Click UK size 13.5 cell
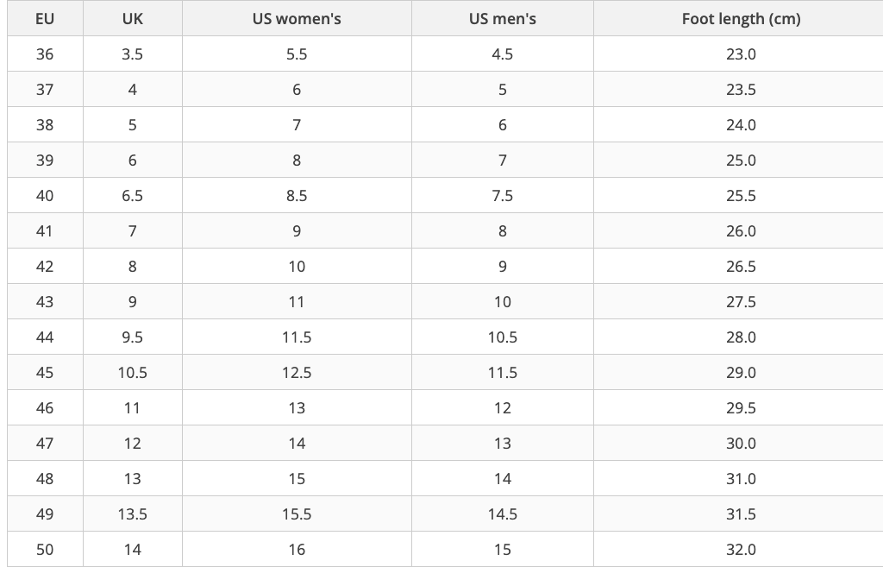The image size is (883, 567). coord(132,514)
